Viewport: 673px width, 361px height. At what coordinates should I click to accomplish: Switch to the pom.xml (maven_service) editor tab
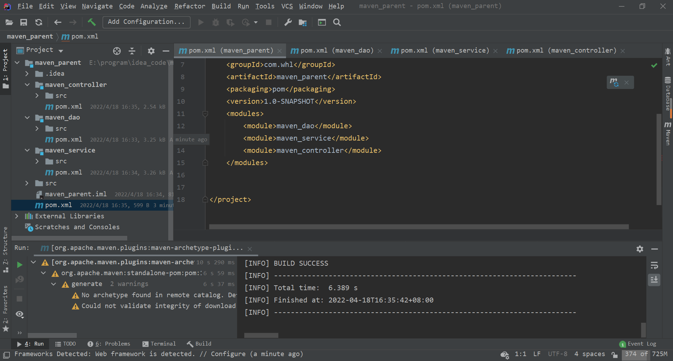point(444,50)
